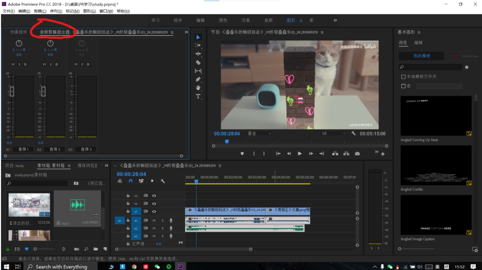Open the 文件(F) menu
The height and width of the screenshot is (270, 482).
pos(9,11)
